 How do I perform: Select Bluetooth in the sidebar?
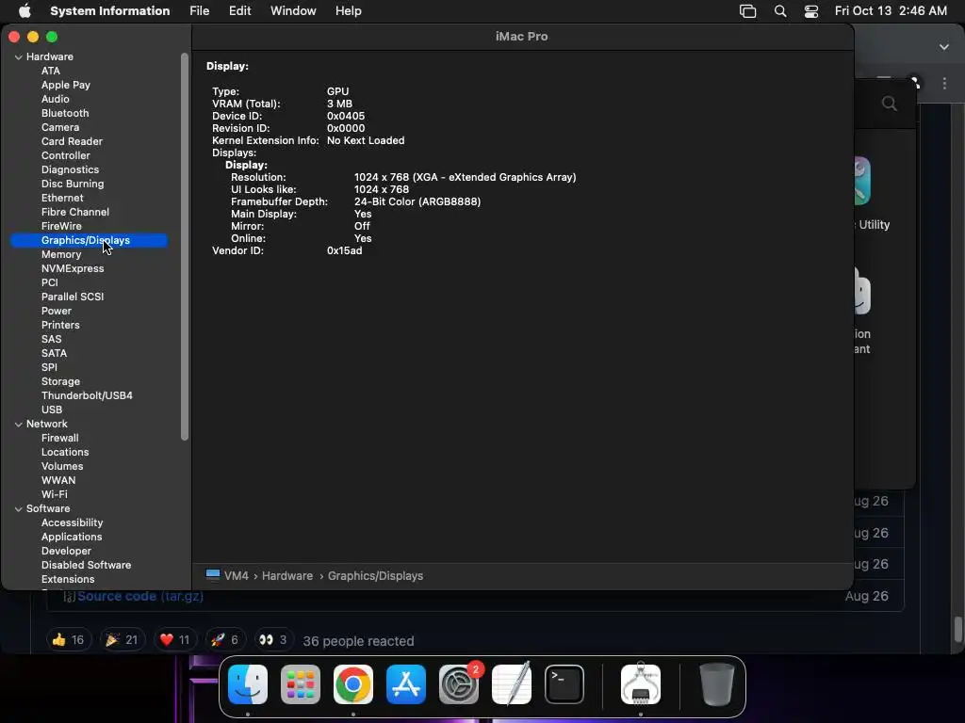point(65,113)
